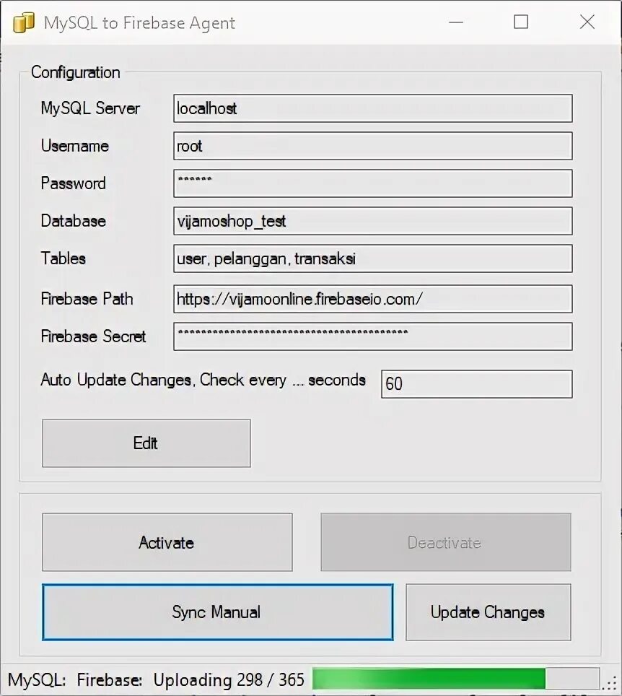Click the status text Uploading 298 / 365
Screen dimensions: 622x696
(x=229, y=679)
